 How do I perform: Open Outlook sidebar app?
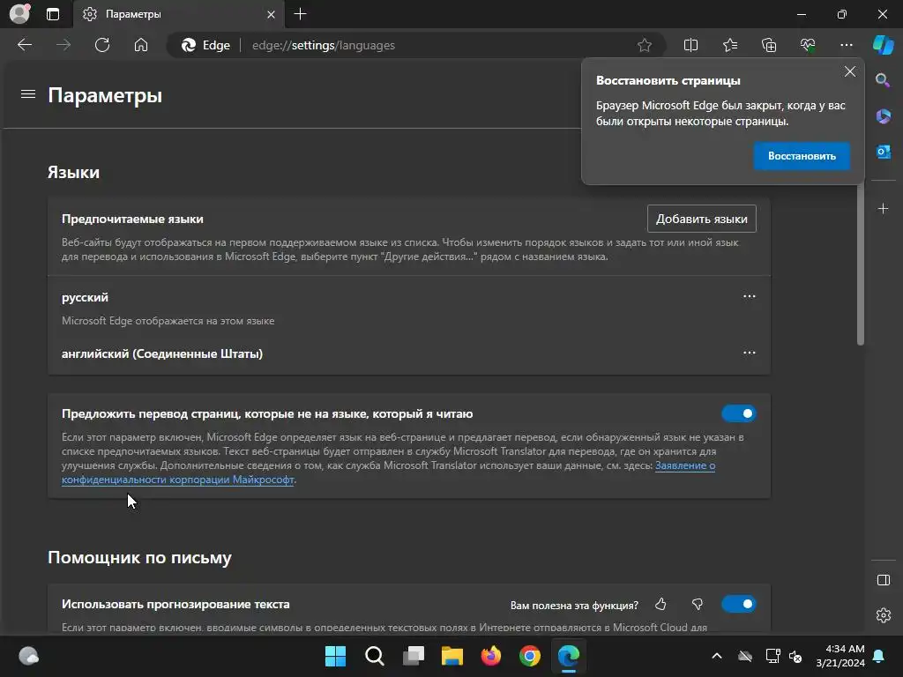point(883,152)
